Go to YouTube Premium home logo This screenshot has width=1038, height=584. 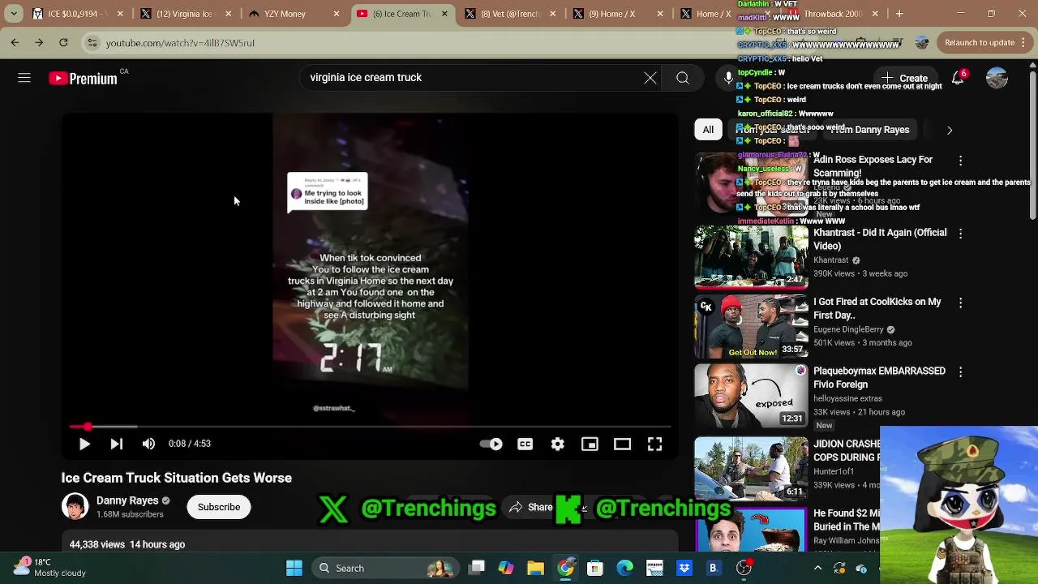click(83, 79)
